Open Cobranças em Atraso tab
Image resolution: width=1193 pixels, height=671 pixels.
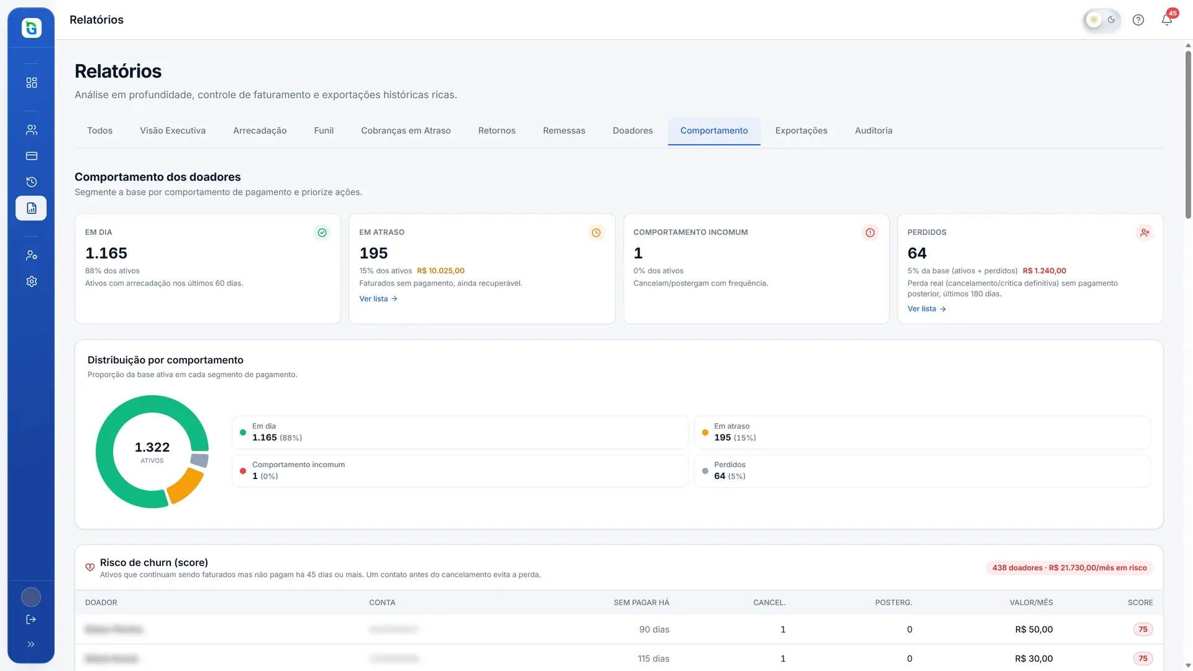pyautogui.click(x=406, y=130)
